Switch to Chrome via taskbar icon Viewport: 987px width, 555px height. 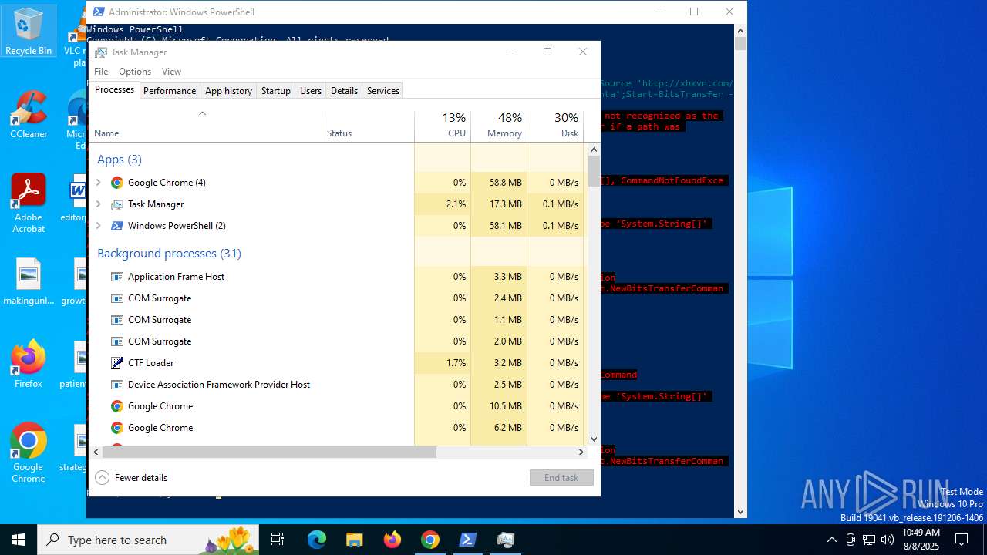pyautogui.click(x=430, y=540)
